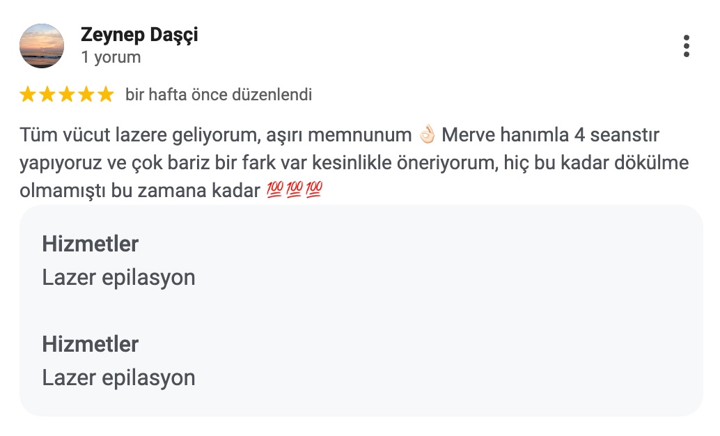Click Zeynep Daşçi's profile avatar
This screenshot has height=436, width=720.
point(42,46)
